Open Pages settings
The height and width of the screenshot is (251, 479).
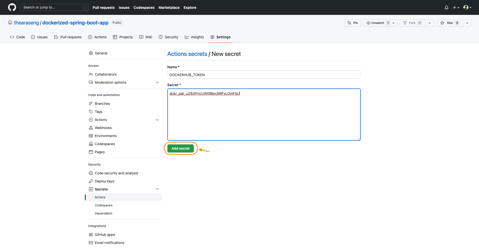pyautogui.click(x=124, y=152)
